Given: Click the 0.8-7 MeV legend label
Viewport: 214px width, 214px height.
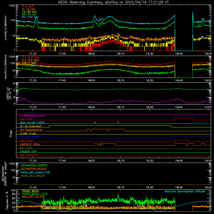Looking at the screenshot, I should 29,63.
